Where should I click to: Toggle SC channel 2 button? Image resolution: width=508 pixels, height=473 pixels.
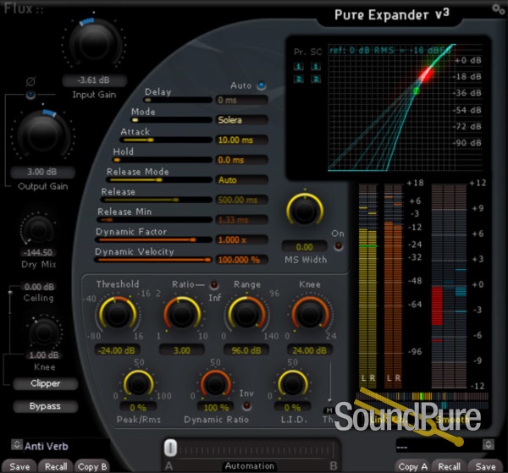pyautogui.click(x=316, y=79)
